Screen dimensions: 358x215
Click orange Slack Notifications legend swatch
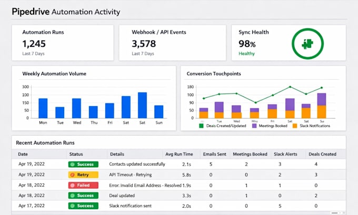295,126
